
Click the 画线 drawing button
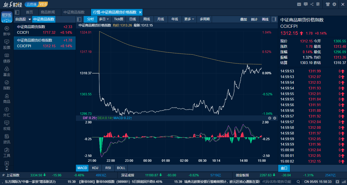pyautogui.click(x=265, y=19)
